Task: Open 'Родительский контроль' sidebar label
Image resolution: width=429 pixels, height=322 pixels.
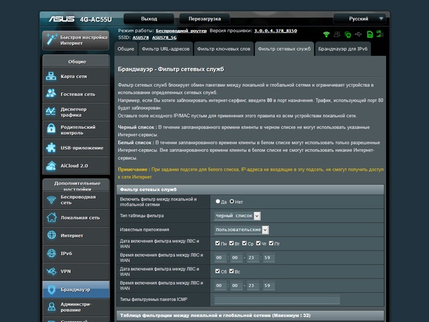Action: point(78,130)
